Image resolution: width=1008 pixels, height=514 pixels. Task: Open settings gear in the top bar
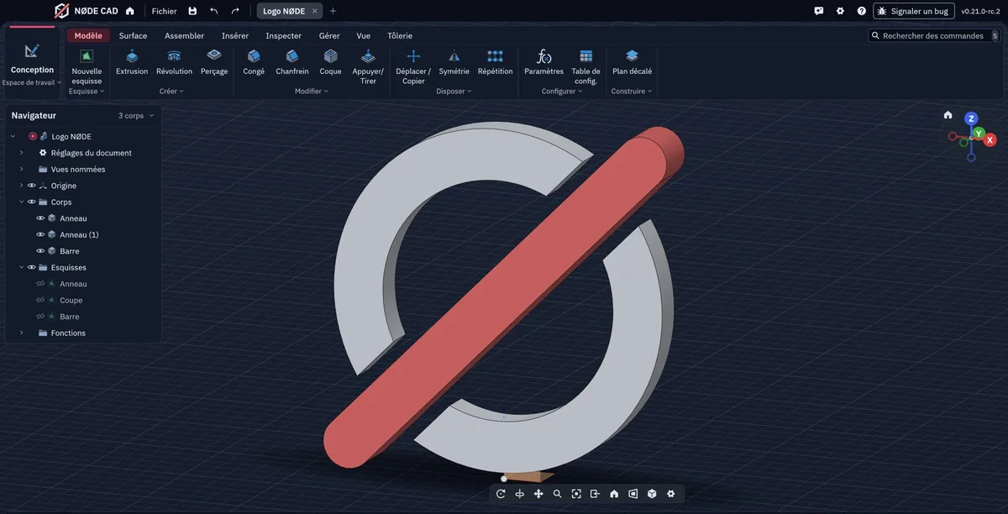point(840,11)
